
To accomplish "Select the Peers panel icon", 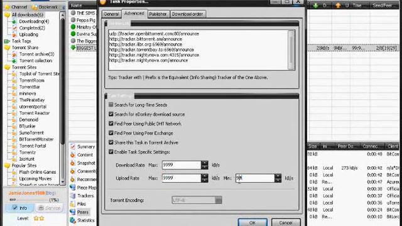I will (73, 212).
